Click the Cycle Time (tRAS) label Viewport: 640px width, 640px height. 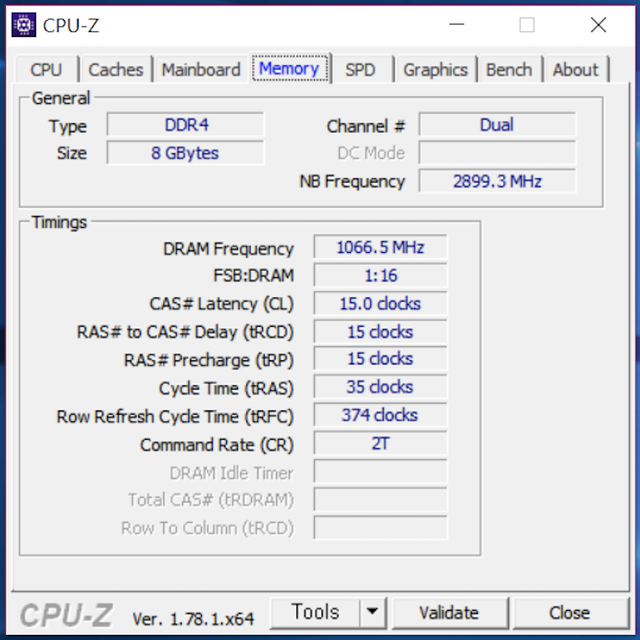point(226,389)
